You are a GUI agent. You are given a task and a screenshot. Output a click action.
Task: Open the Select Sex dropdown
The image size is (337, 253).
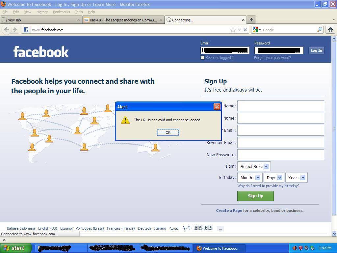point(254,166)
